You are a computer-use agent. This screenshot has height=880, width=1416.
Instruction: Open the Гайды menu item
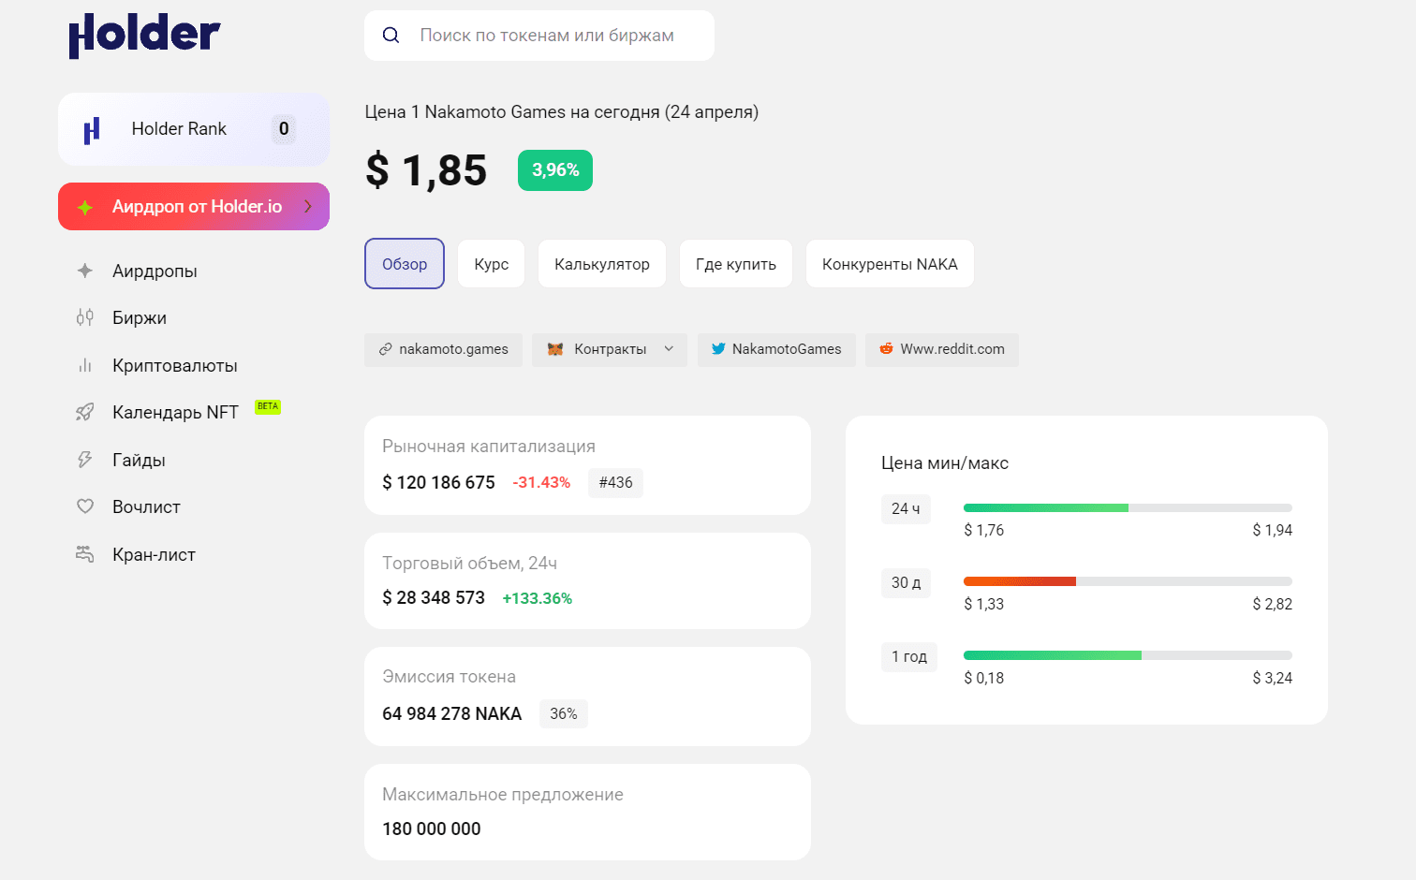click(139, 460)
